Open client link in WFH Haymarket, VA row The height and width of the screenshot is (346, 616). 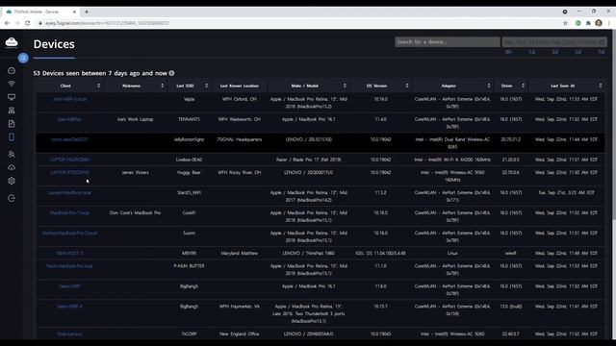click(69, 307)
